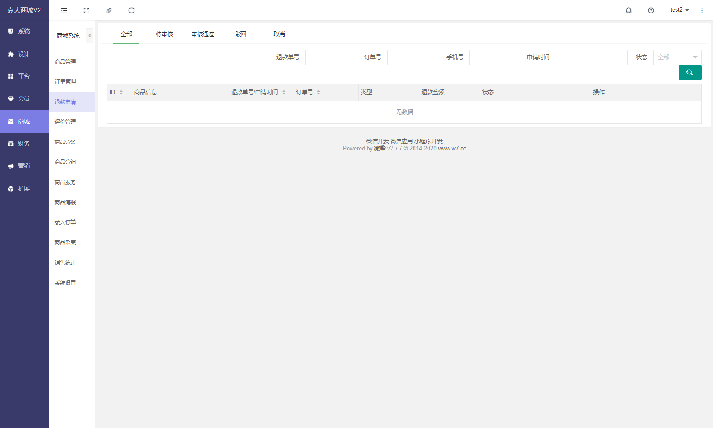Open the 状态 status dropdown
Screen dimensions: 713x428
tap(677, 57)
